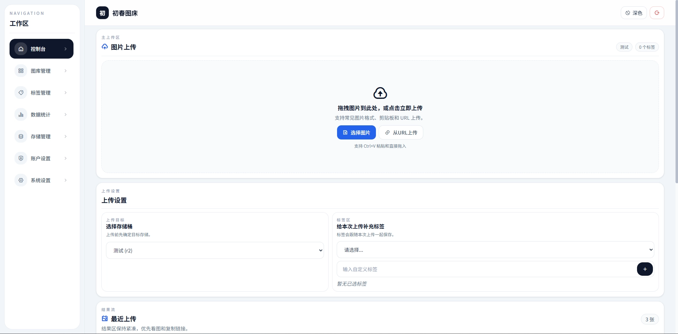Open the 测试 (r2) storage bucket dropdown
Image resolution: width=678 pixels, height=334 pixels.
[215, 250]
